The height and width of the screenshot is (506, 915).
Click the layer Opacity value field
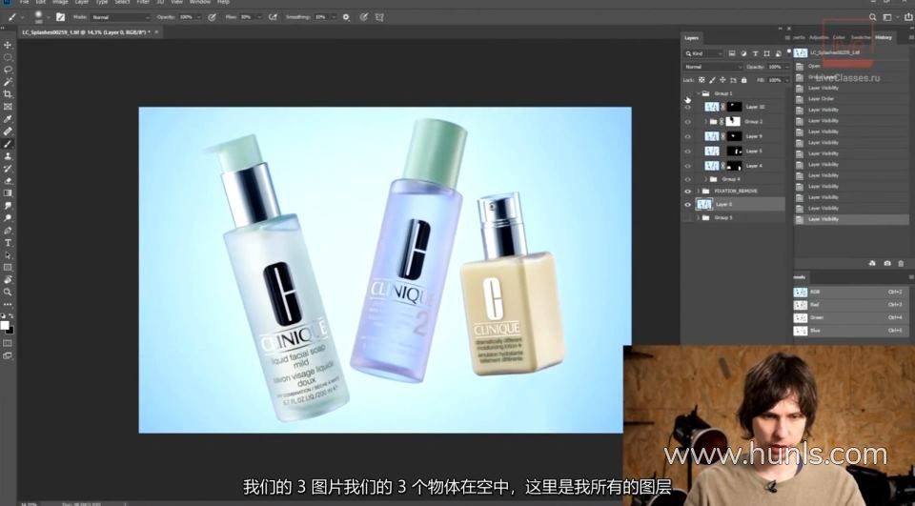[x=776, y=67]
